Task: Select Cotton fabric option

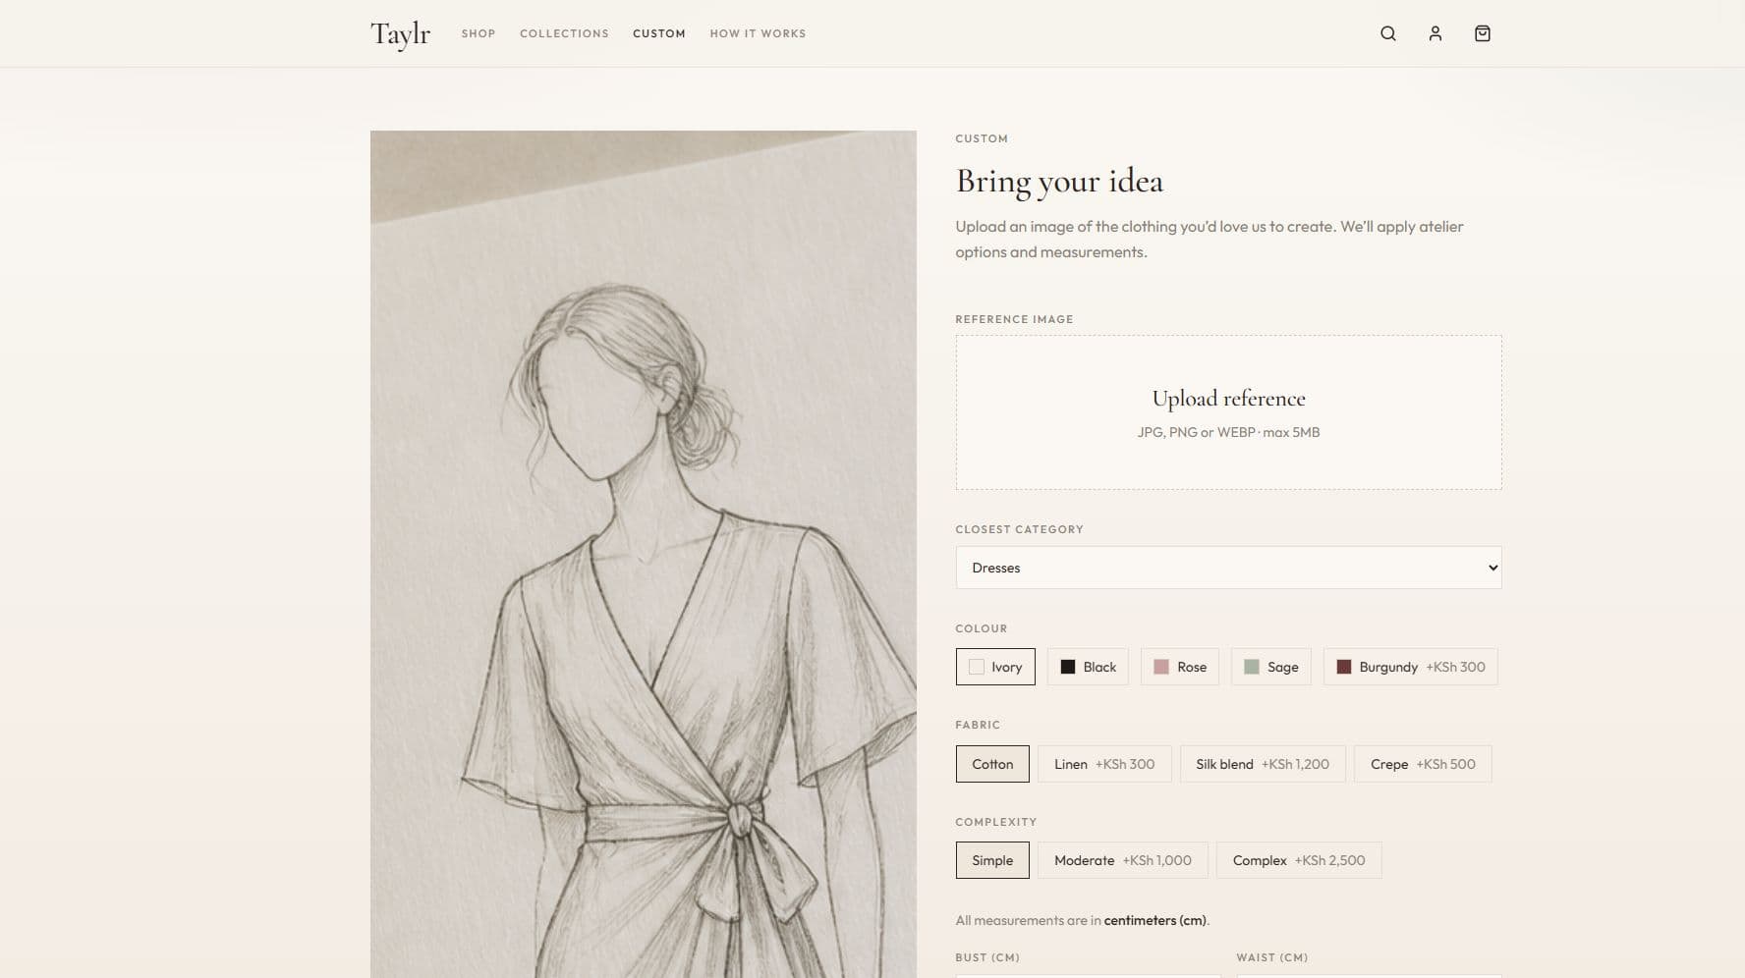Action: (x=992, y=764)
